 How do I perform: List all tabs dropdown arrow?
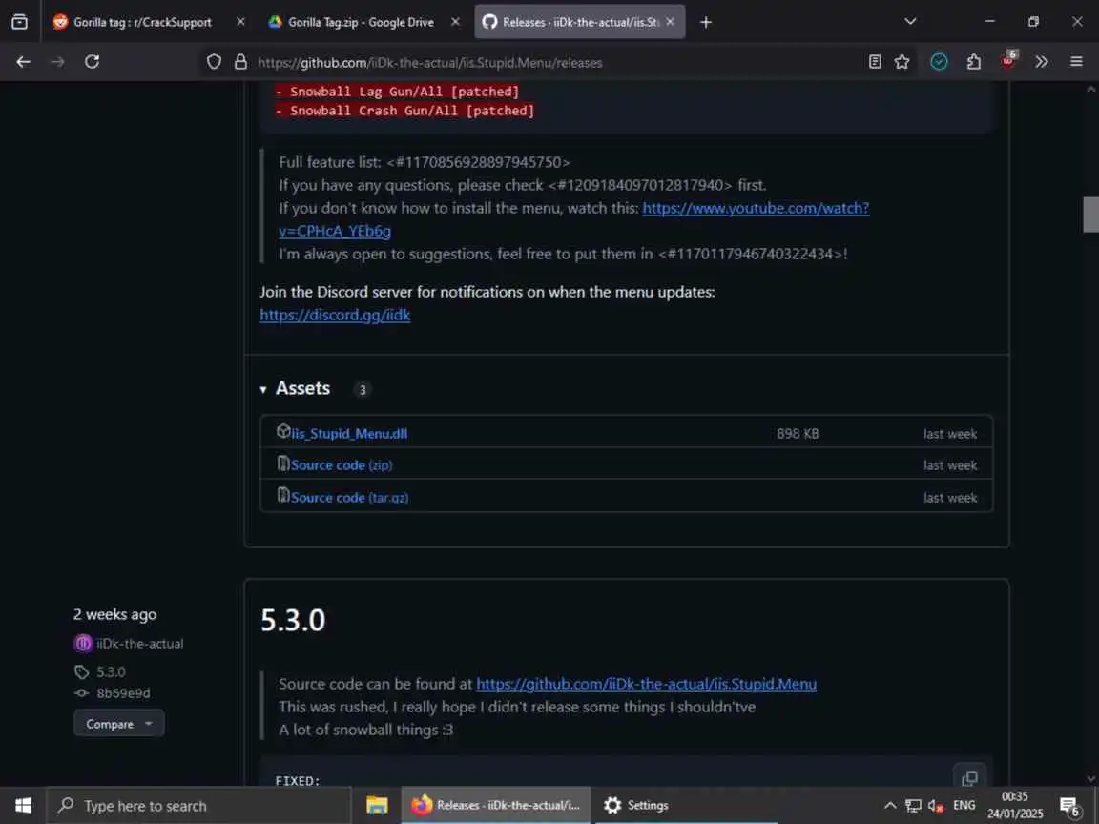tap(910, 22)
